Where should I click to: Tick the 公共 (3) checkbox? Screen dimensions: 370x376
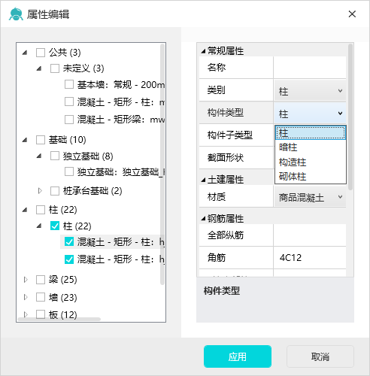(x=41, y=53)
